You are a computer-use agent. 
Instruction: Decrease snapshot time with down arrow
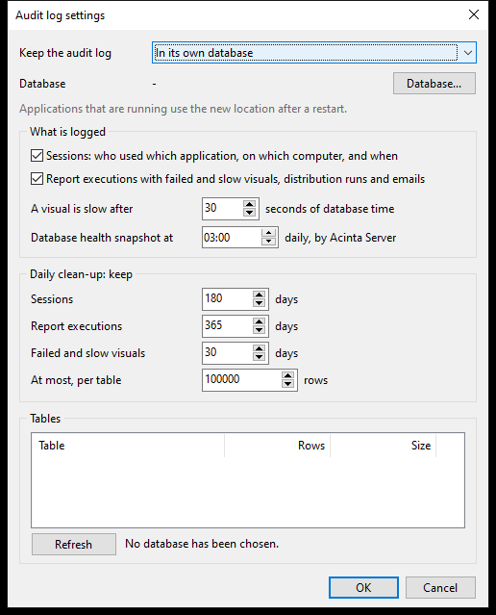tap(268, 242)
